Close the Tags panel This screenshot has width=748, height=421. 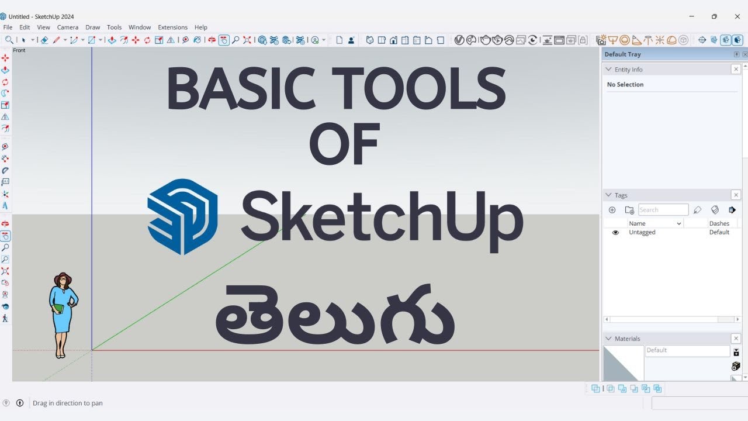click(736, 195)
